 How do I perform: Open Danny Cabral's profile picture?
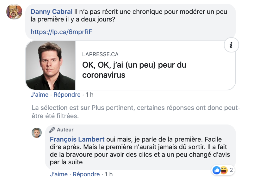pyautogui.click(x=14, y=12)
